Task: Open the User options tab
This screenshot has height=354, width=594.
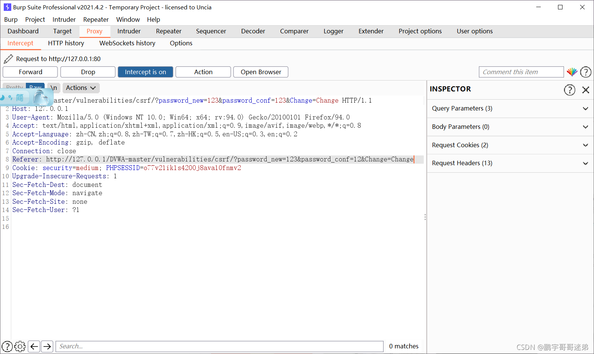Action: (475, 31)
